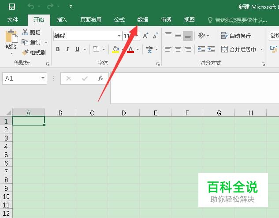Viewport: 279px width, 218px height.
Task: Toggle Italic formatting
Action: point(67,49)
